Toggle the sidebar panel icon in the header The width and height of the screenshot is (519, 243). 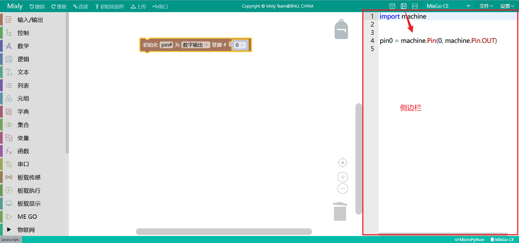404,6
